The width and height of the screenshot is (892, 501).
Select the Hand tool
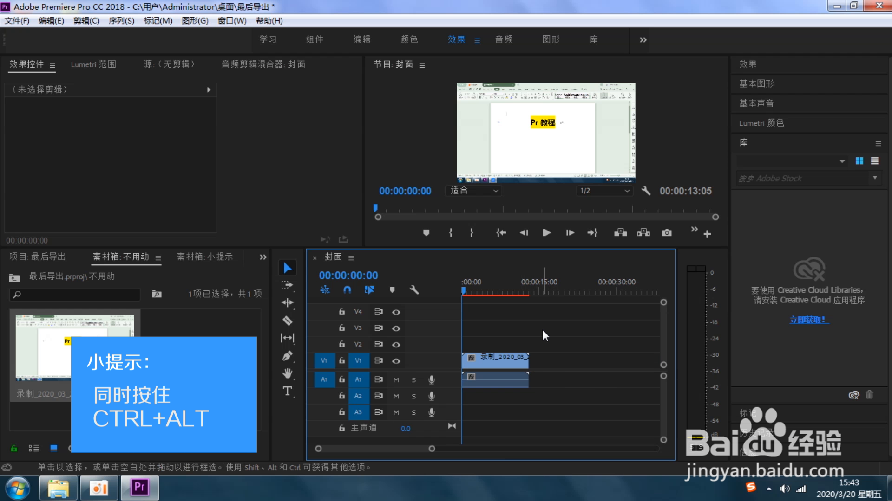pos(288,373)
